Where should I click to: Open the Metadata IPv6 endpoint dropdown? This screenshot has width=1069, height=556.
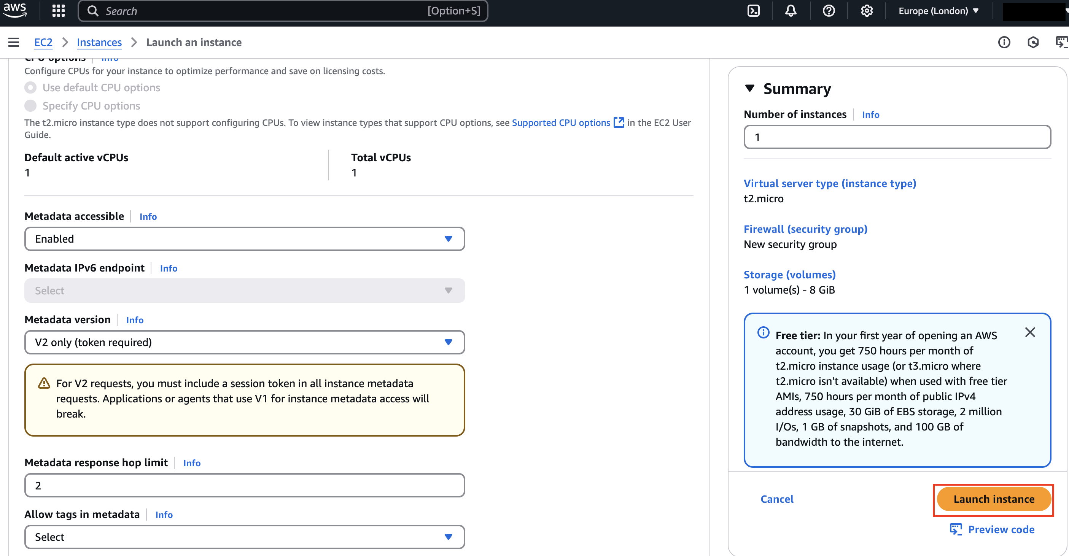245,291
